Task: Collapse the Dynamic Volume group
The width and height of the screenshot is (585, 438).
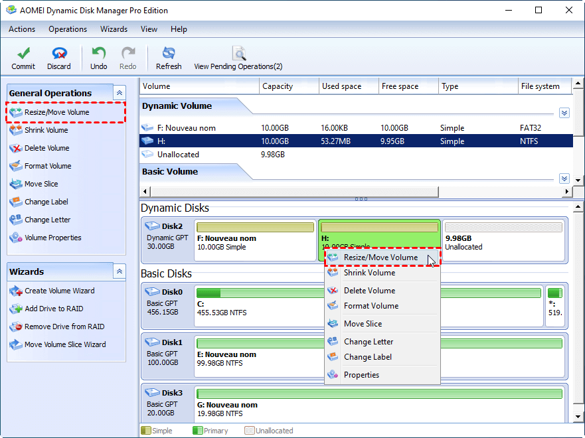Action: pyautogui.click(x=564, y=113)
